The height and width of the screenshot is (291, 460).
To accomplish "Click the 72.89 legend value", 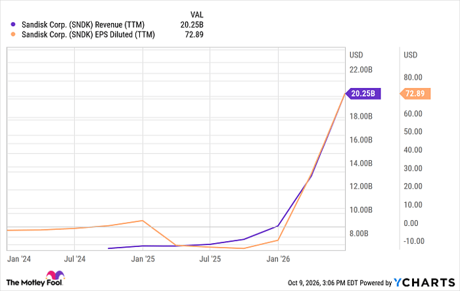I will [195, 34].
